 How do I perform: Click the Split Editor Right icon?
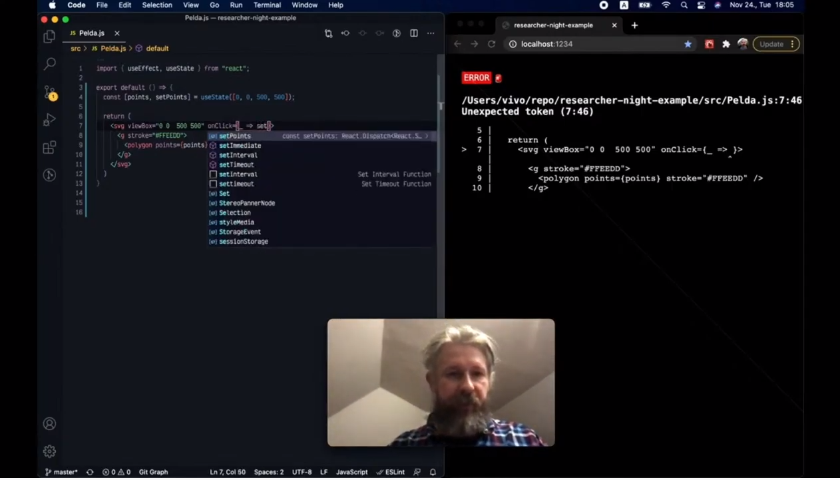(x=414, y=33)
